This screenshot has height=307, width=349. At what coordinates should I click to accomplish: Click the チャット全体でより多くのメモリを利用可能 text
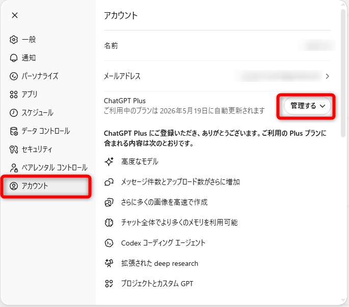point(179,223)
